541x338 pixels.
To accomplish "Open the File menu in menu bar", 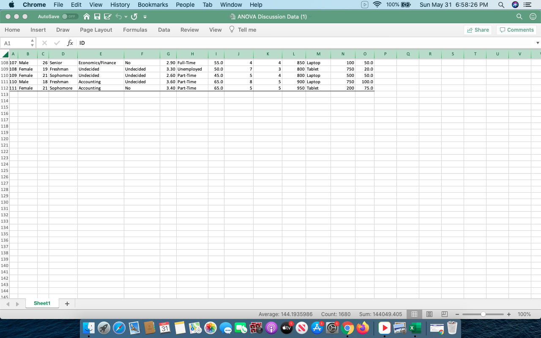I will pos(58,5).
